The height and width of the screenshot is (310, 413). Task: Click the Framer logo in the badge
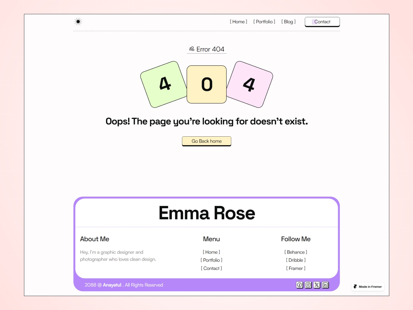point(356,286)
